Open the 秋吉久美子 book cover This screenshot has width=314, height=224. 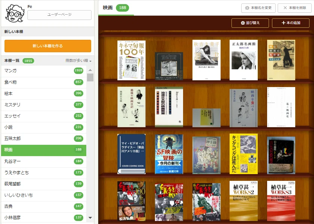point(206,60)
